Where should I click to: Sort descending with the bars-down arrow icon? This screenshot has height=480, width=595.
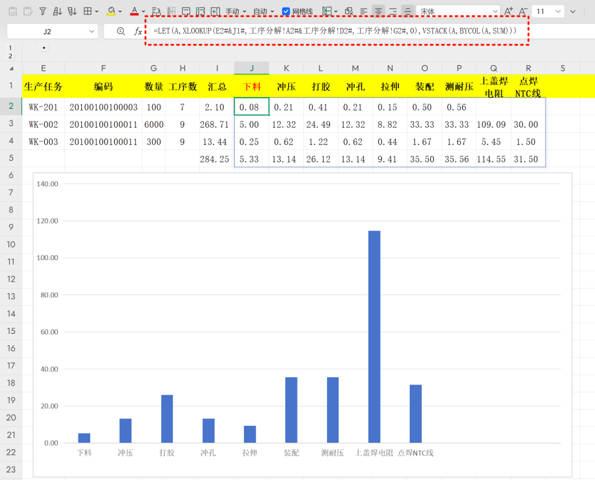pyautogui.click(x=72, y=12)
